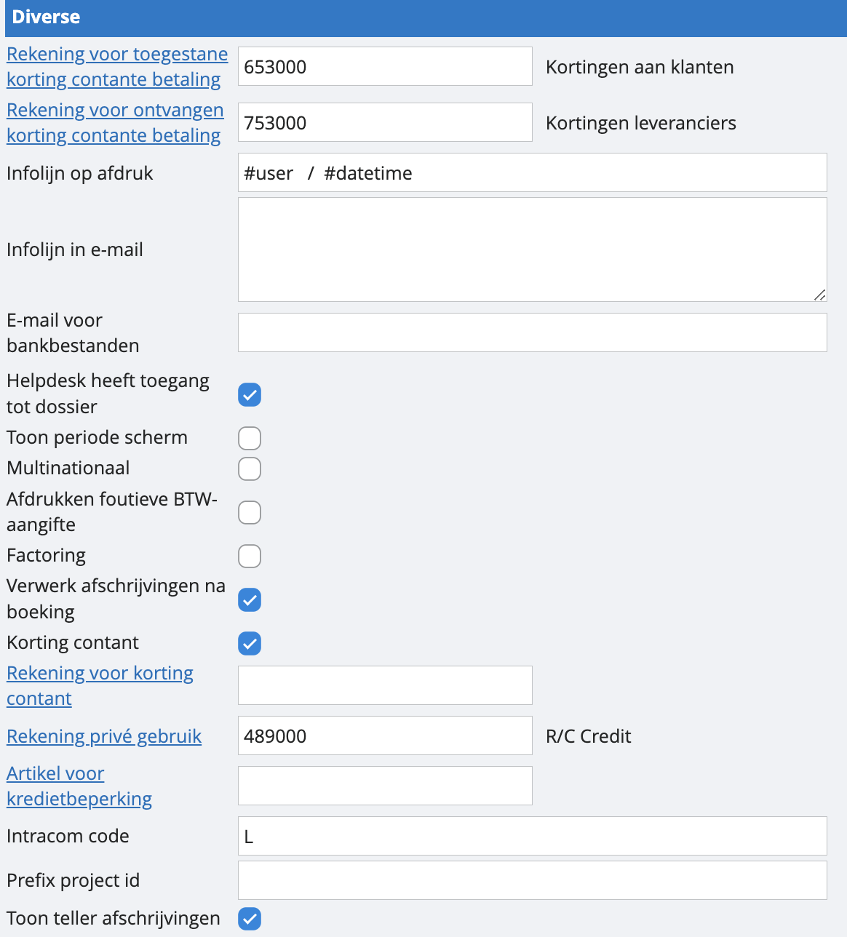The height and width of the screenshot is (937, 847).
Task: Uncheck Verwerk afschrijvingen na boeking
Action: point(250,600)
